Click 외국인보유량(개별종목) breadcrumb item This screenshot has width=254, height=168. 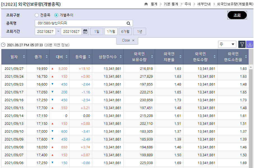point(235,4)
